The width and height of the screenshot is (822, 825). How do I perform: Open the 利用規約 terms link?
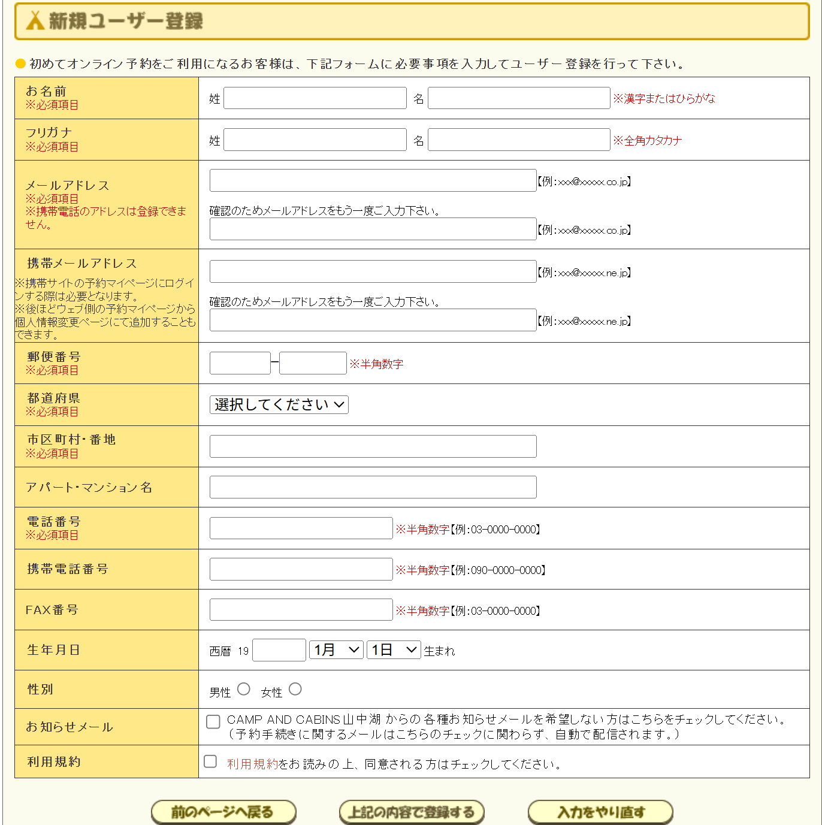252,764
